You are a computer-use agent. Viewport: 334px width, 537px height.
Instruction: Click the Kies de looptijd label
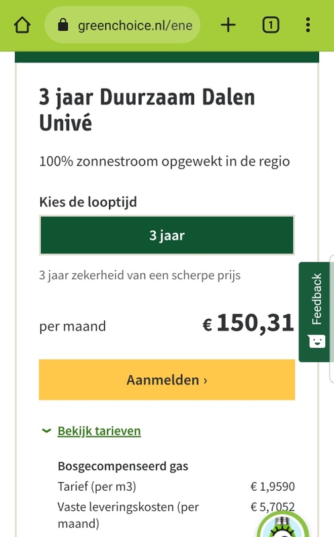coord(88,202)
